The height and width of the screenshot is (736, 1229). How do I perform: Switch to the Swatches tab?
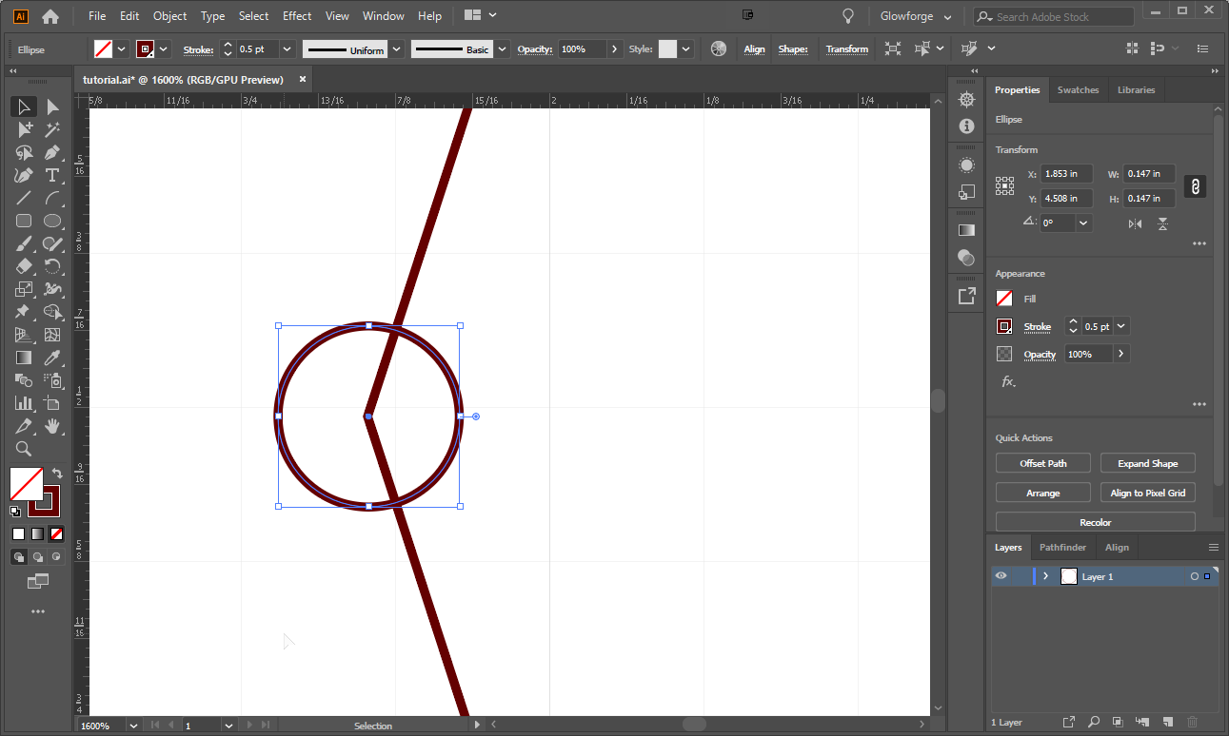tap(1079, 89)
